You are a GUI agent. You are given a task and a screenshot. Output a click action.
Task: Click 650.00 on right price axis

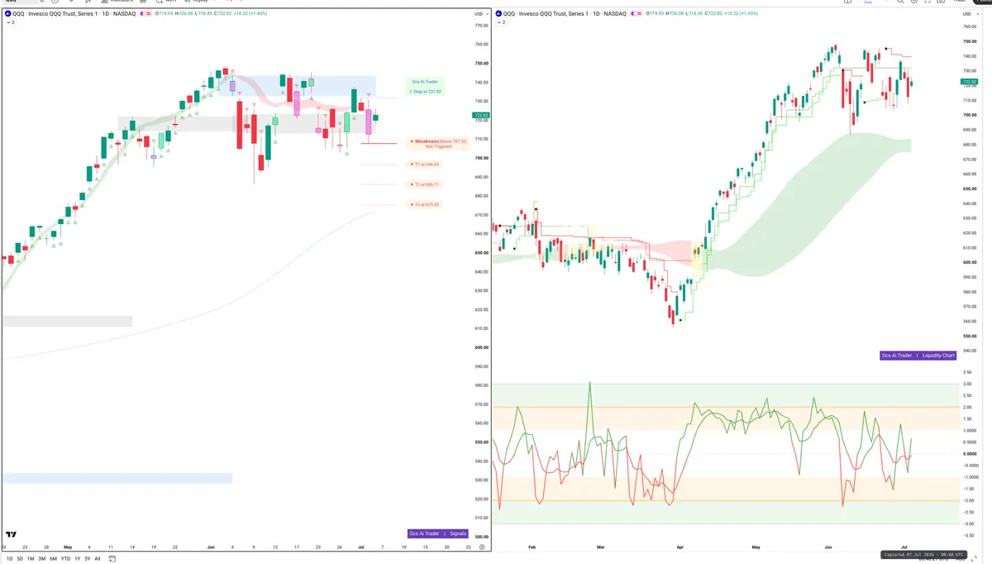[970, 189]
